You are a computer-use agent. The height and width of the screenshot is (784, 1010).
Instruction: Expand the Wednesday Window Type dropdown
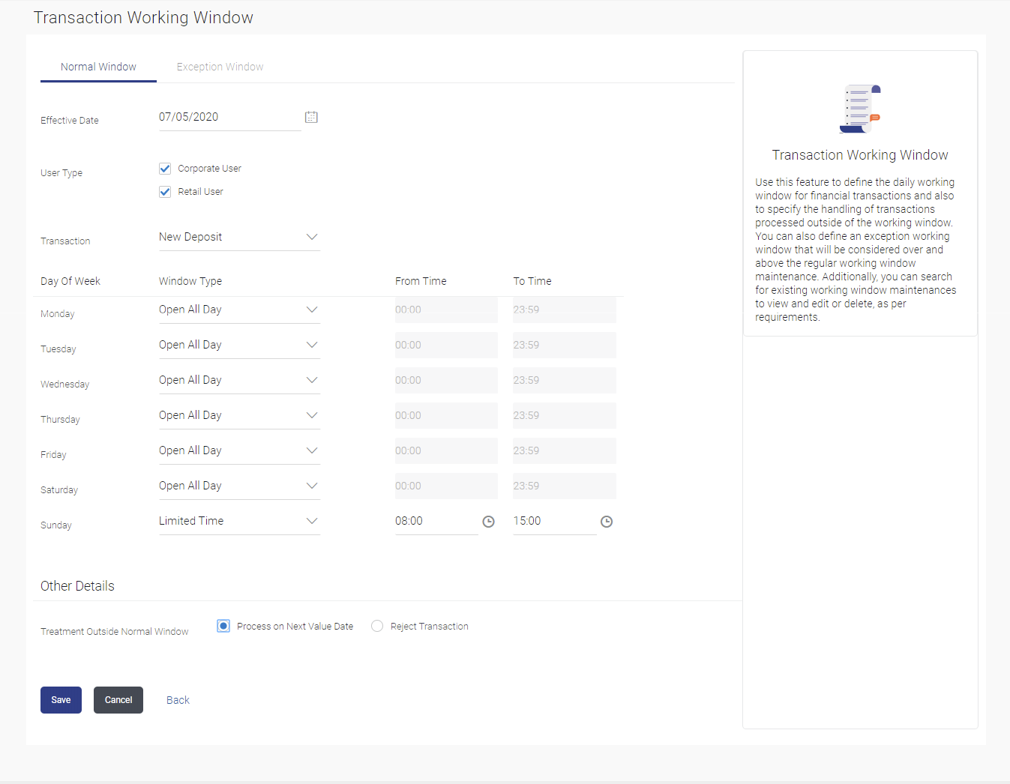click(x=239, y=380)
